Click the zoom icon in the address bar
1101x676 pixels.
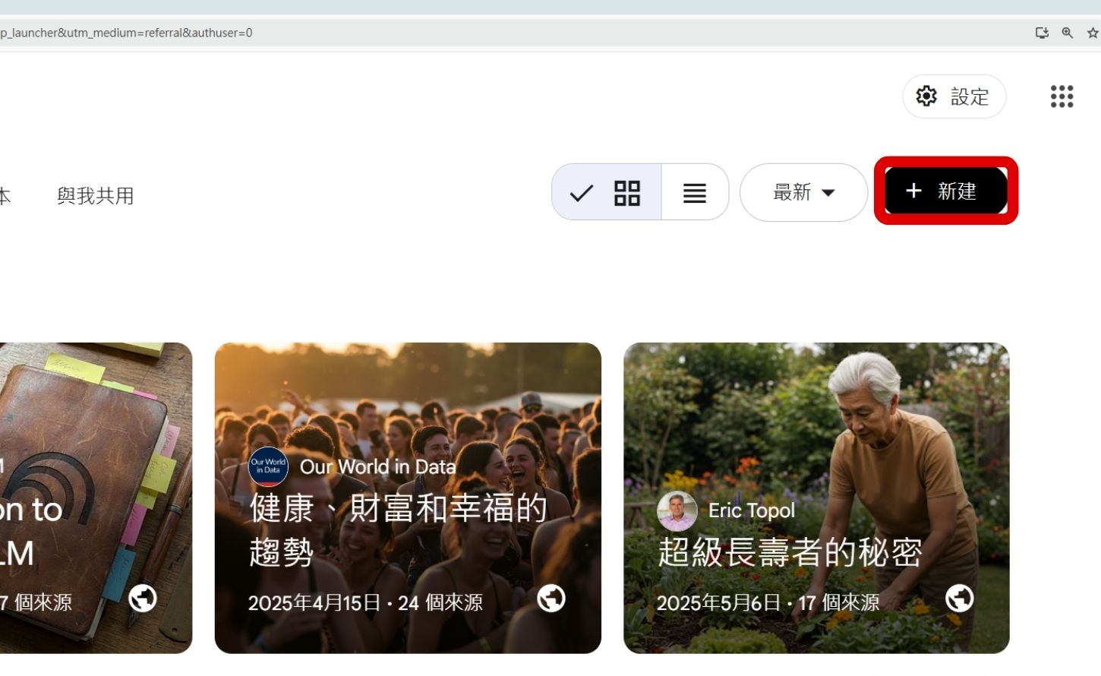tap(1067, 33)
